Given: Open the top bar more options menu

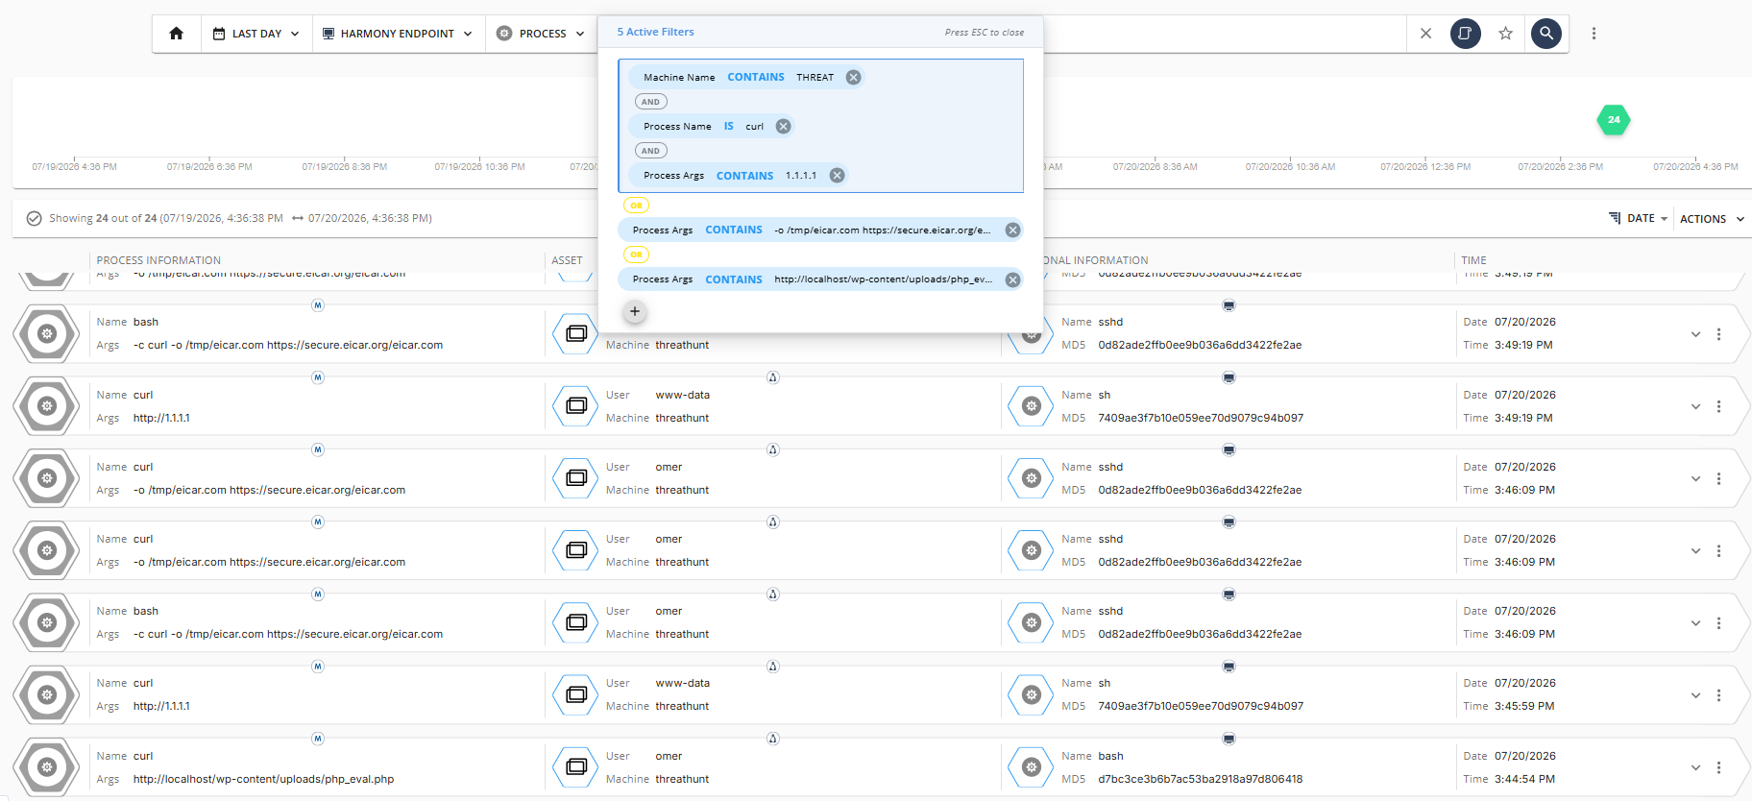Looking at the screenshot, I should [x=1594, y=34].
